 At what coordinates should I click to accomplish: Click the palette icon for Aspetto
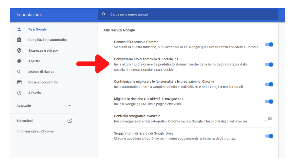pos(19,61)
